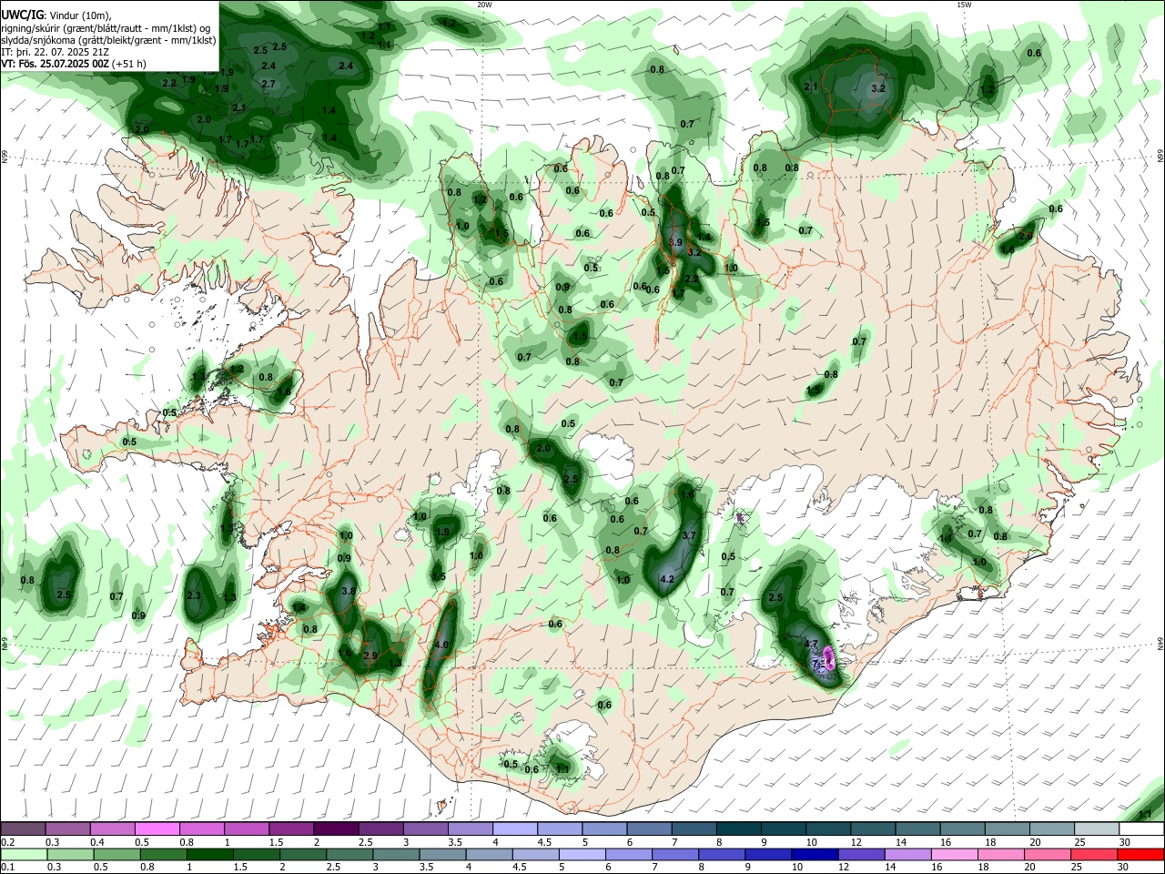
Task: Click the 'VT: Fös. 25.07.2025 00Z (+51 h)' line
Action: click(74, 64)
